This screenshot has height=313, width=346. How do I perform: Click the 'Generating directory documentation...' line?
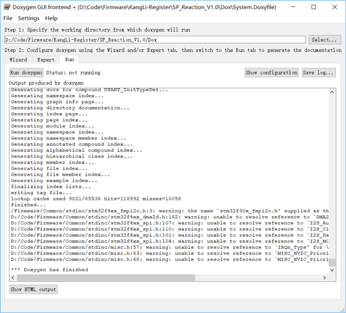coord(70,108)
